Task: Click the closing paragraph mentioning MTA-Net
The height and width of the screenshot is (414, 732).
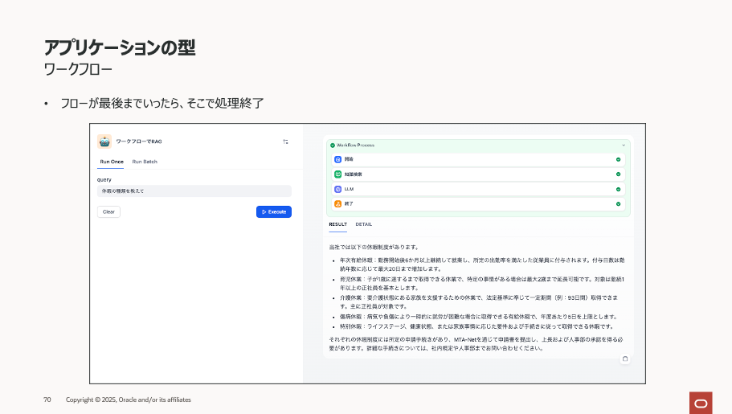Action: click(476, 344)
